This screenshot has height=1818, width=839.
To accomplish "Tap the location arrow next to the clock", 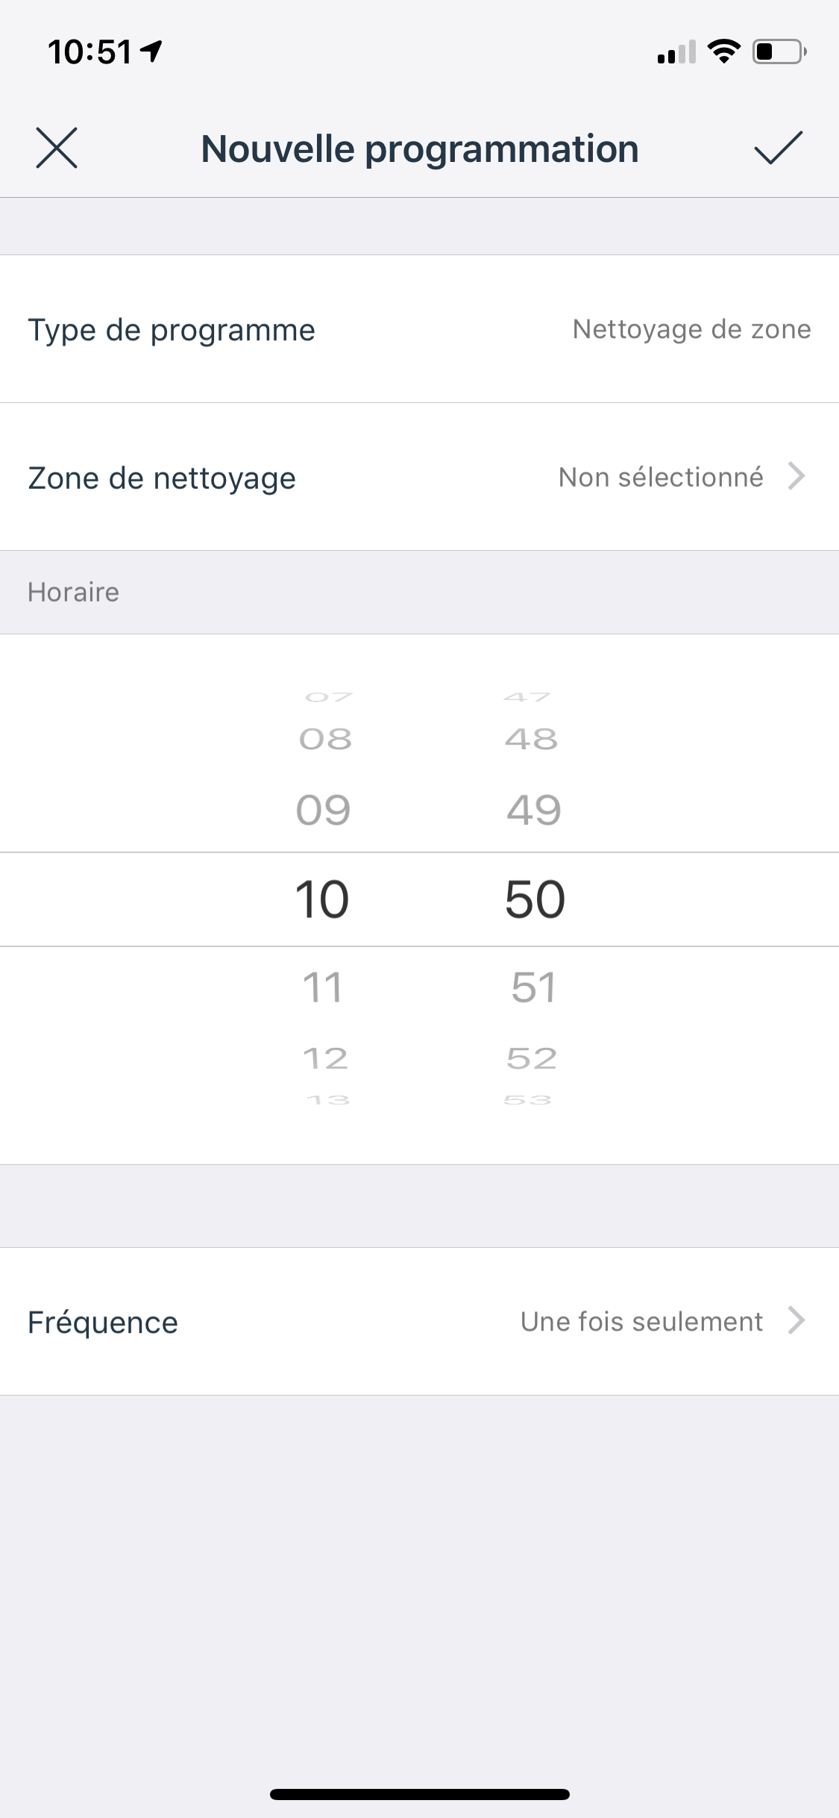I will [151, 51].
